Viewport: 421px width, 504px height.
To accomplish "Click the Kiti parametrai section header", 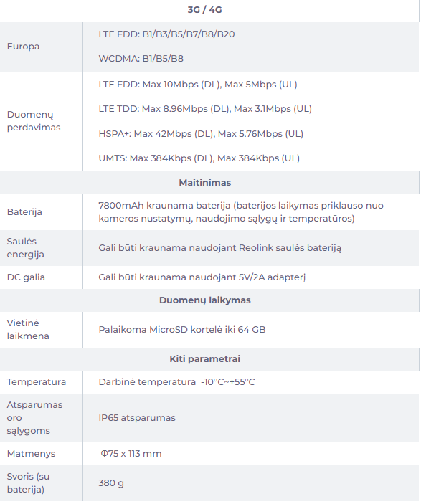I will click(x=205, y=359).
